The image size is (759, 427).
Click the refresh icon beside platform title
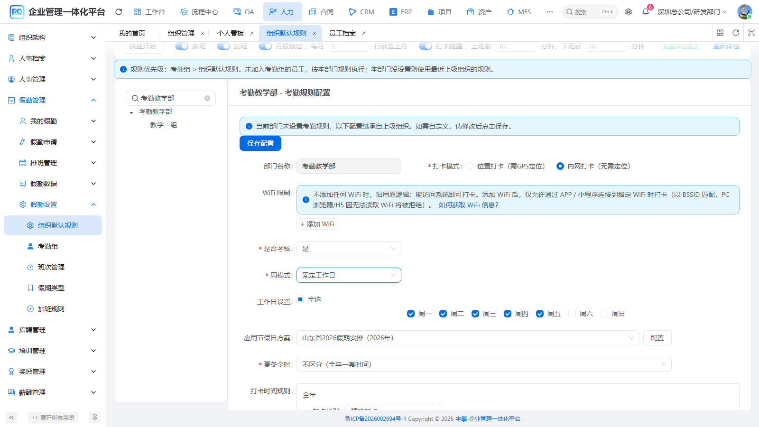point(119,12)
